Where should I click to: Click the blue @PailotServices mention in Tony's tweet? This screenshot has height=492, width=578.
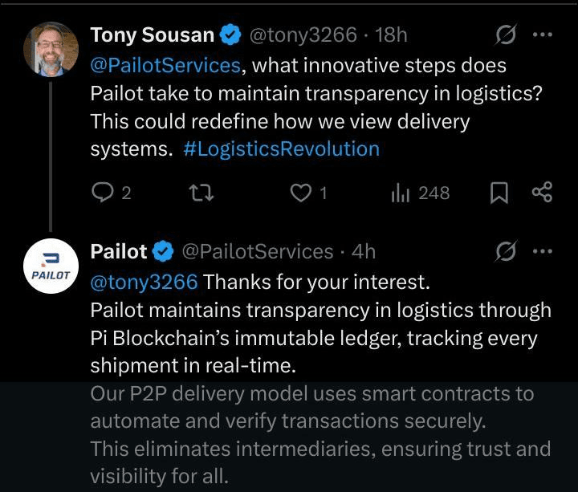pyautogui.click(x=165, y=64)
